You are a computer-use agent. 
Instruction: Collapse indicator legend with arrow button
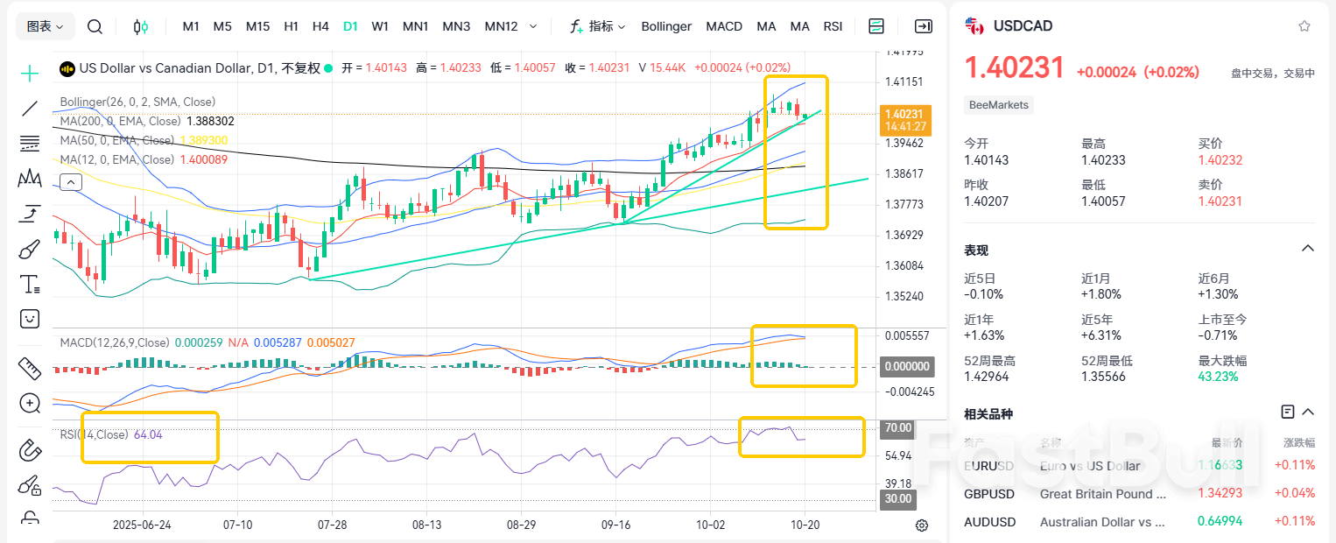tap(70, 182)
